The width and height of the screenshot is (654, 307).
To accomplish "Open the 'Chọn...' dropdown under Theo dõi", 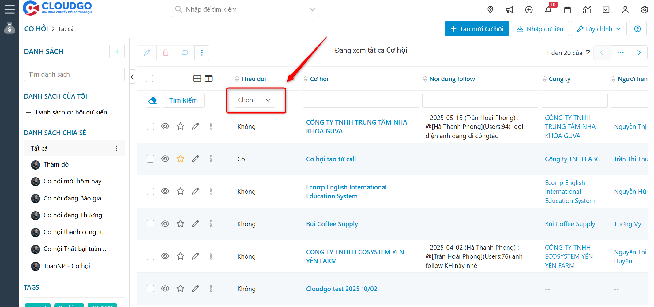I will coord(254,100).
